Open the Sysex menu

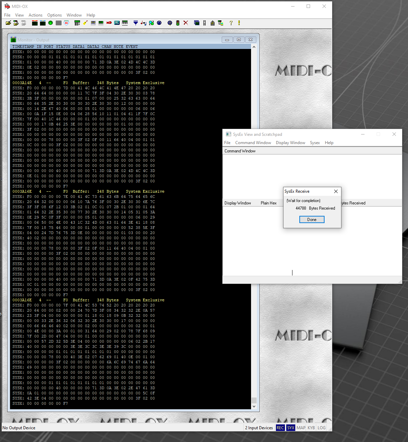315,143
